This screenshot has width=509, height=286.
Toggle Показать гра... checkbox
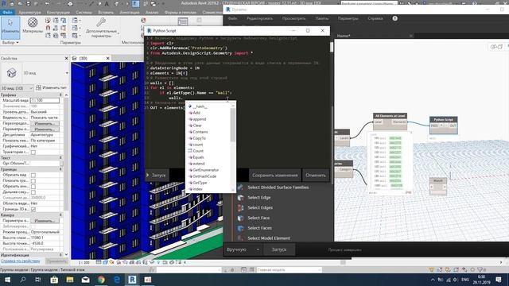33,181
